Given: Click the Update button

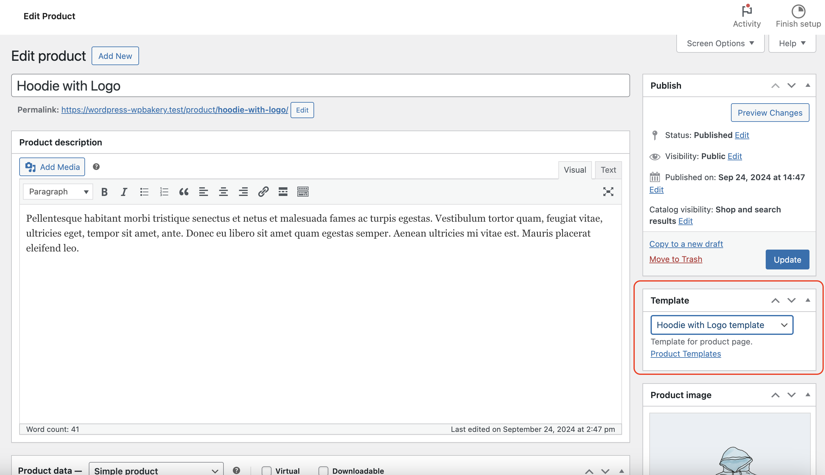Looking at the screenshot, I should point(787,260).
